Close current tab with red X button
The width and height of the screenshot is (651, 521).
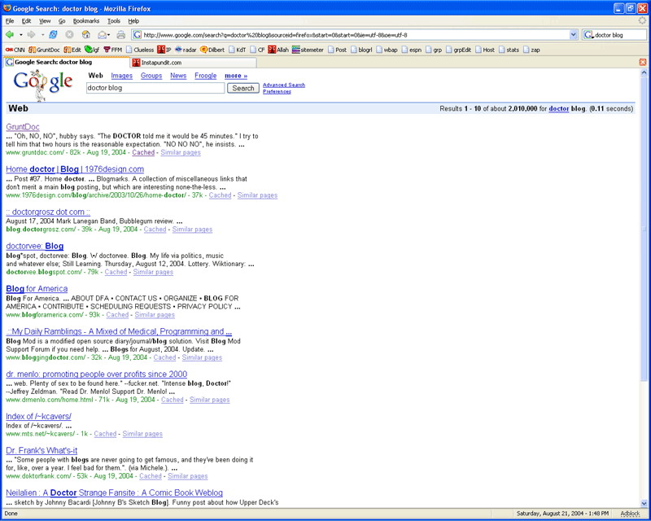(x=642, y=62)
